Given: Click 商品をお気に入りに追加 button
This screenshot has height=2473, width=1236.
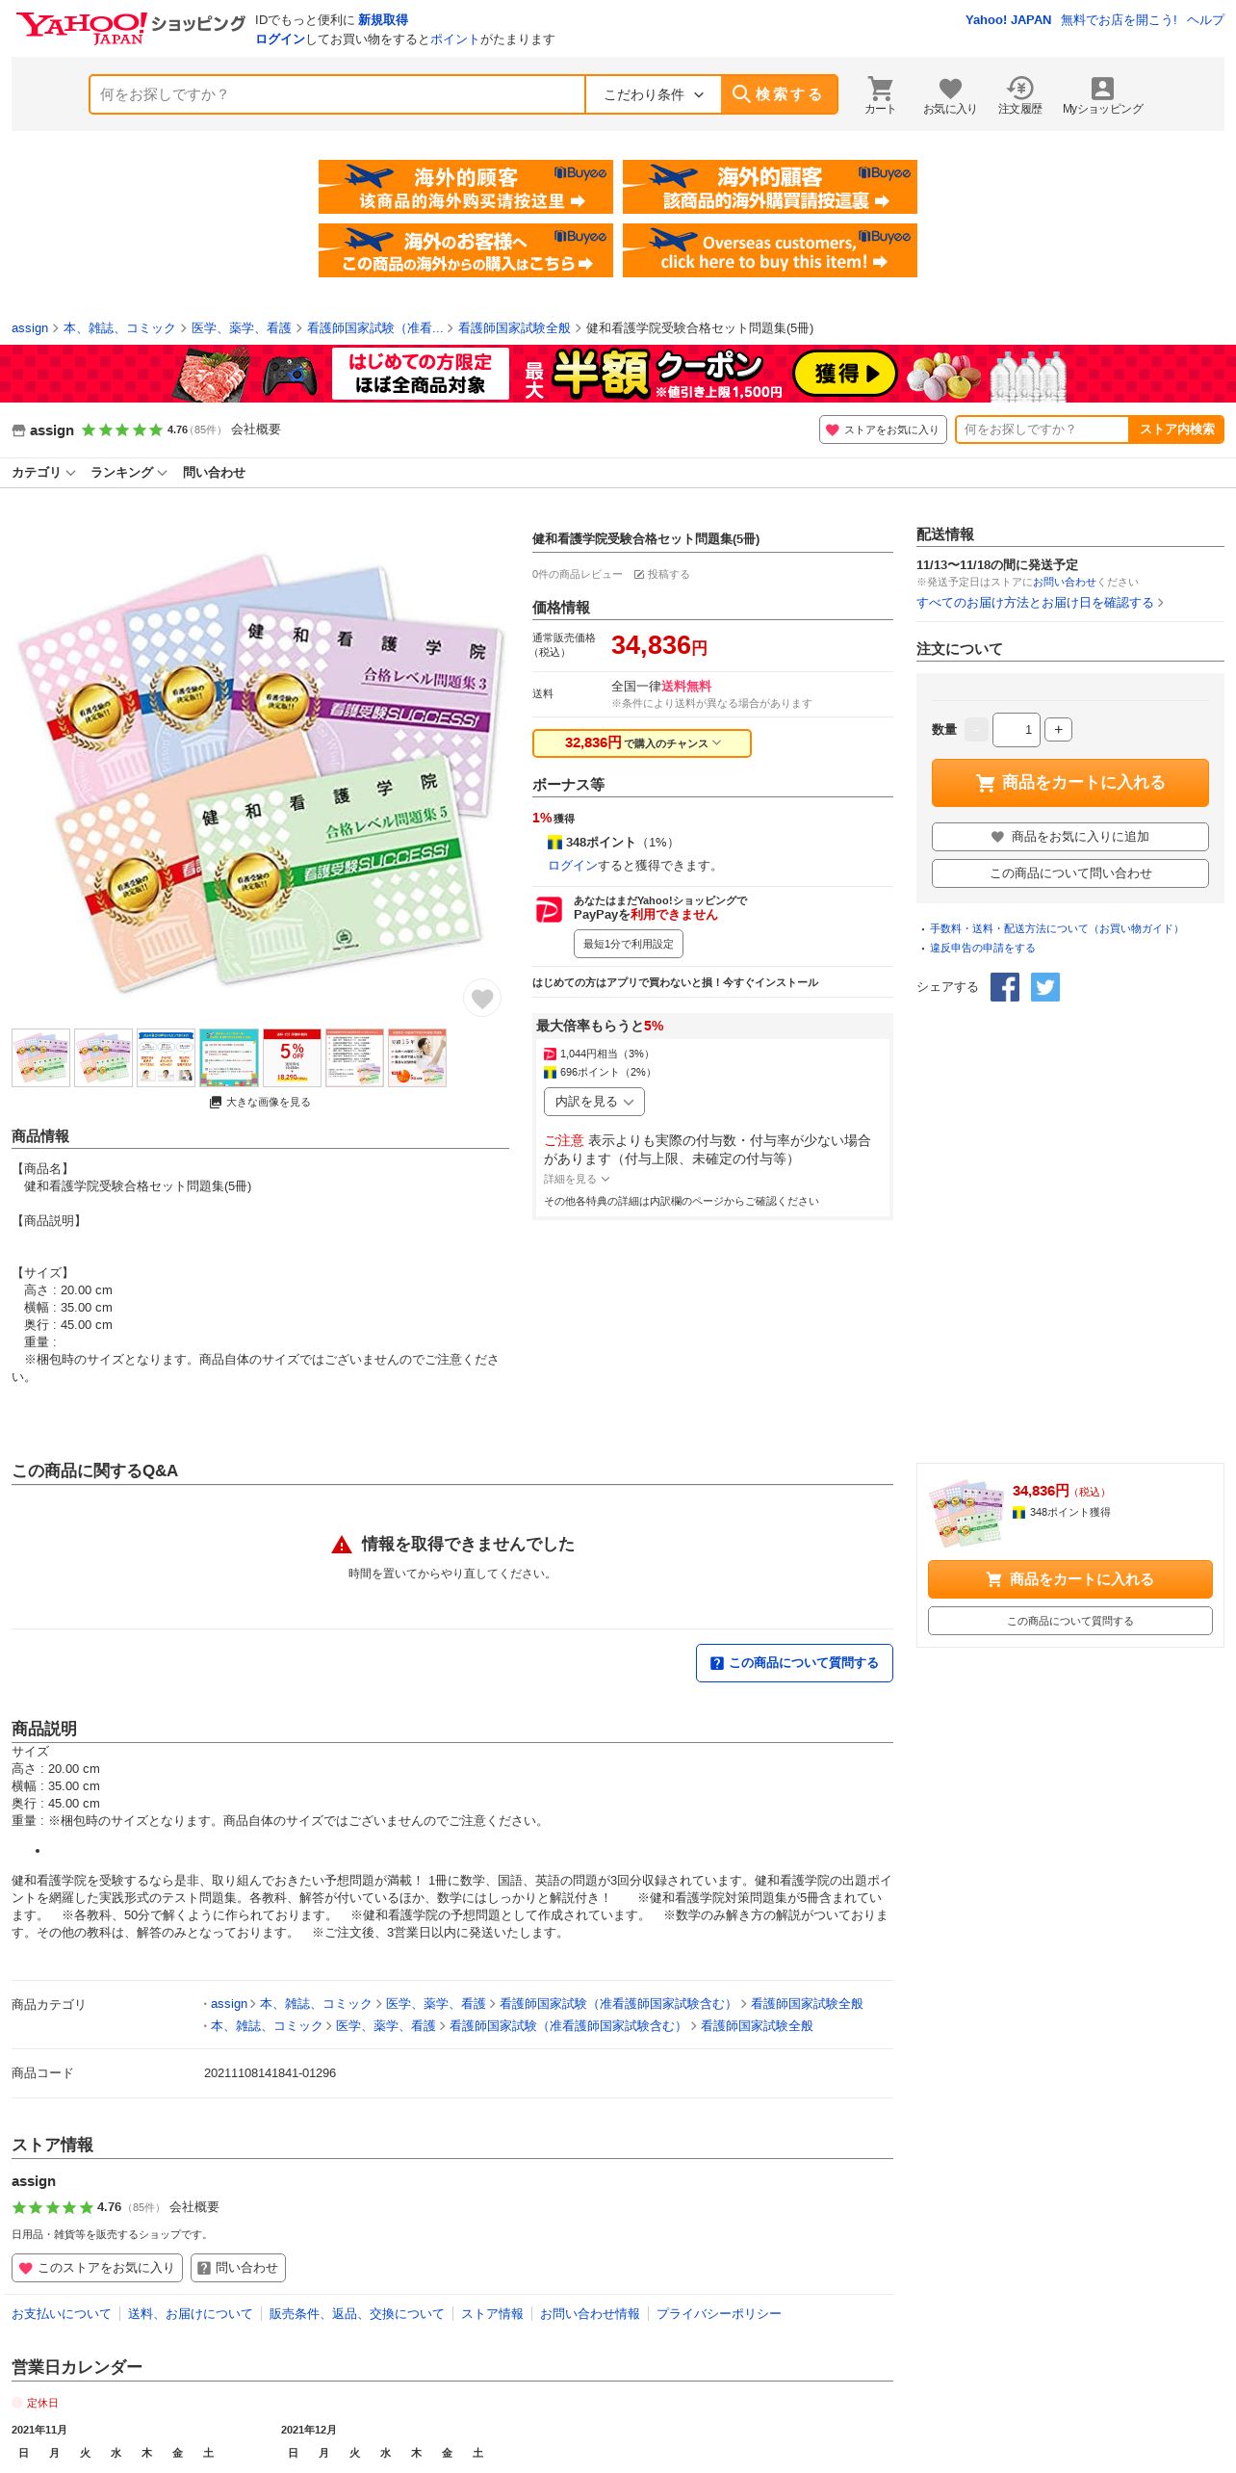Looking at the screenshot, I should [1069, 837].
